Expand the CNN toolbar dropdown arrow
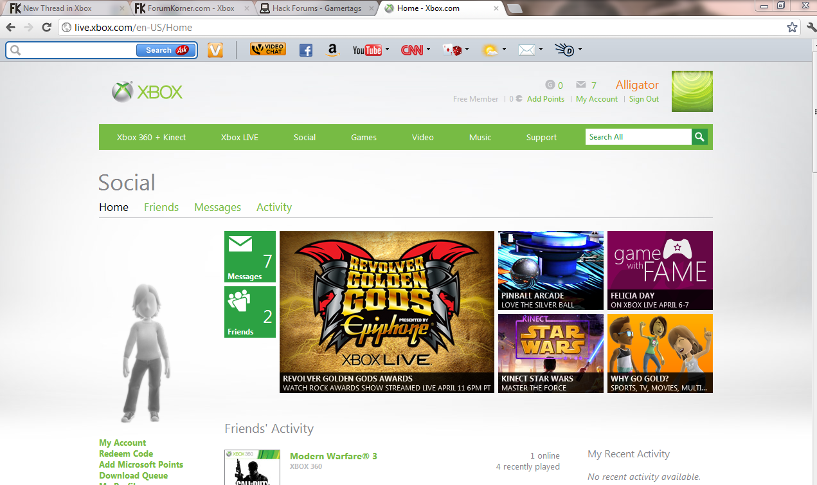 (429, 50)
